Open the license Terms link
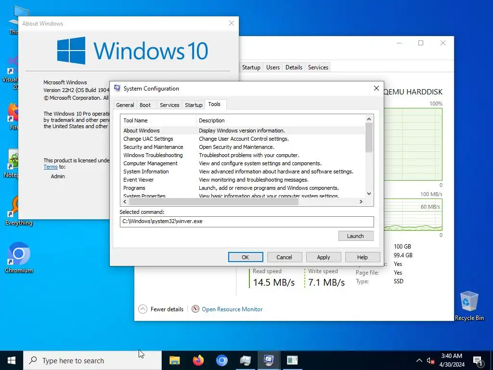Image resolution: width=493 pixels, height=370 pixels. pyautogui.click(x=50, y=167)
